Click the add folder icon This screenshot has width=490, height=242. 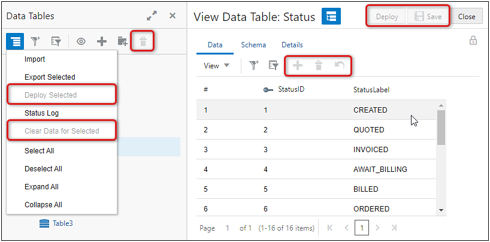click(122, 41)
